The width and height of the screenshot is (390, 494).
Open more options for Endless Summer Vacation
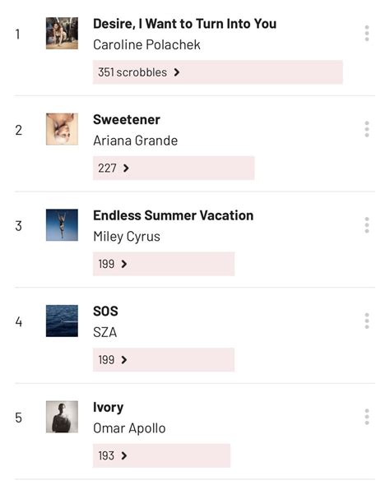pos(367,225)
